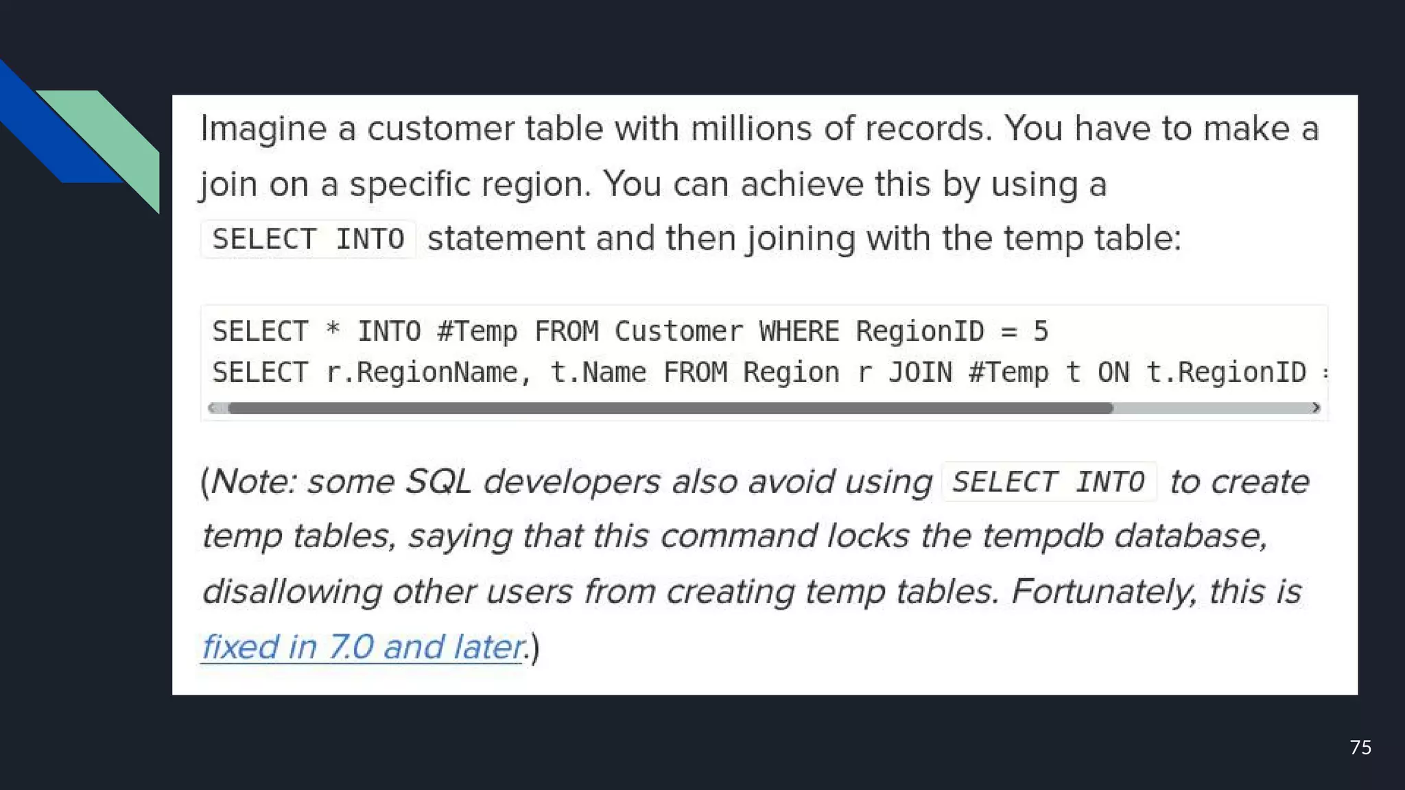Click the note text 'locks the tempdb database'
Image resolution: width=1405 pixels, height=790 pixels.
coord(1046,536)
